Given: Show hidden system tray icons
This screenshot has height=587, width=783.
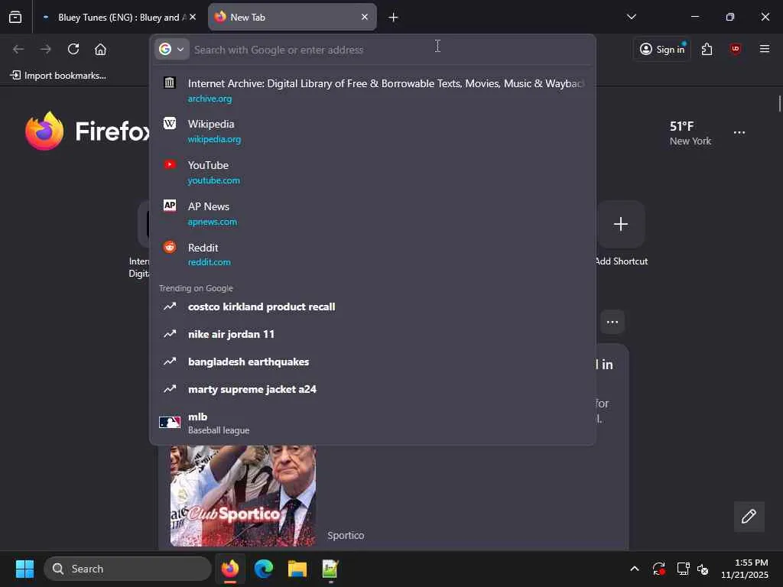Looking at the screenshot, I should pyautogui.click(x=634, y=569).
